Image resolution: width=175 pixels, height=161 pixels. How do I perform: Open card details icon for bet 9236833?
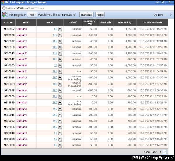(60, 121)
